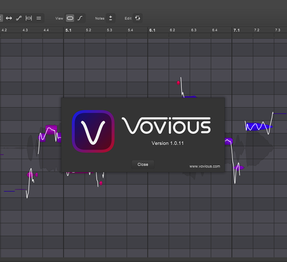The height and width of the screenshot is (262, 287).
Task: Jump to bar 6.1 on ruler
Action: (x=152, y=30)
